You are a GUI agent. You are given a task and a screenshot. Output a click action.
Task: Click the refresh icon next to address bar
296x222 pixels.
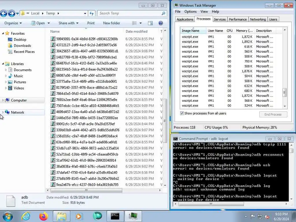[x=92, y=13]
